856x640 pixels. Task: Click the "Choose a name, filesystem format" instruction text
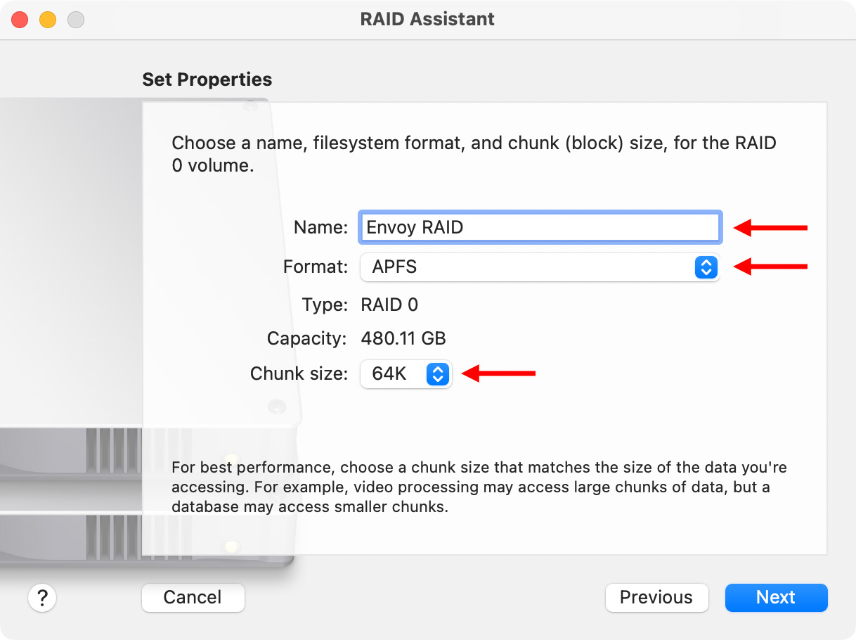coord(474,154)
